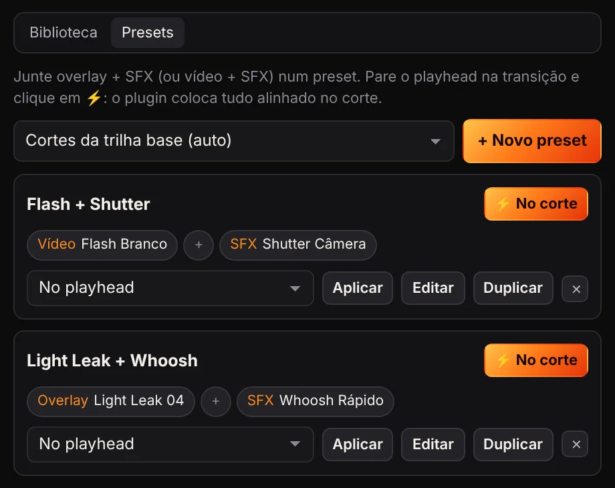Switch to the Biblioteca tab
This screenshot has width=615, height=488.
[x=64, y=33]
